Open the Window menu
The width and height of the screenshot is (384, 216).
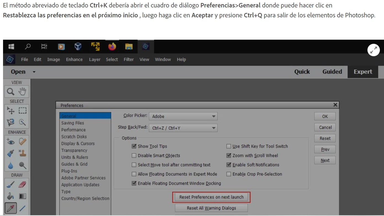[163, 60]
